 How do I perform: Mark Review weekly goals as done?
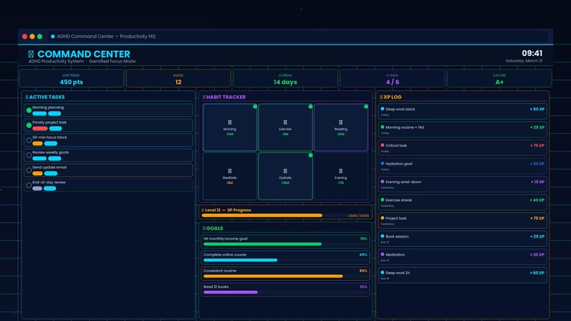[29, 155]
